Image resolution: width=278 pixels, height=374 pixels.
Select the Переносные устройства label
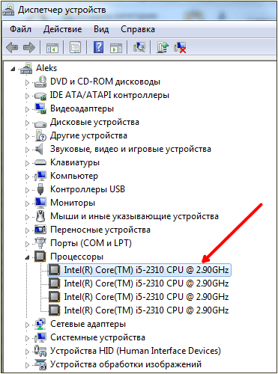click(100, 230)
